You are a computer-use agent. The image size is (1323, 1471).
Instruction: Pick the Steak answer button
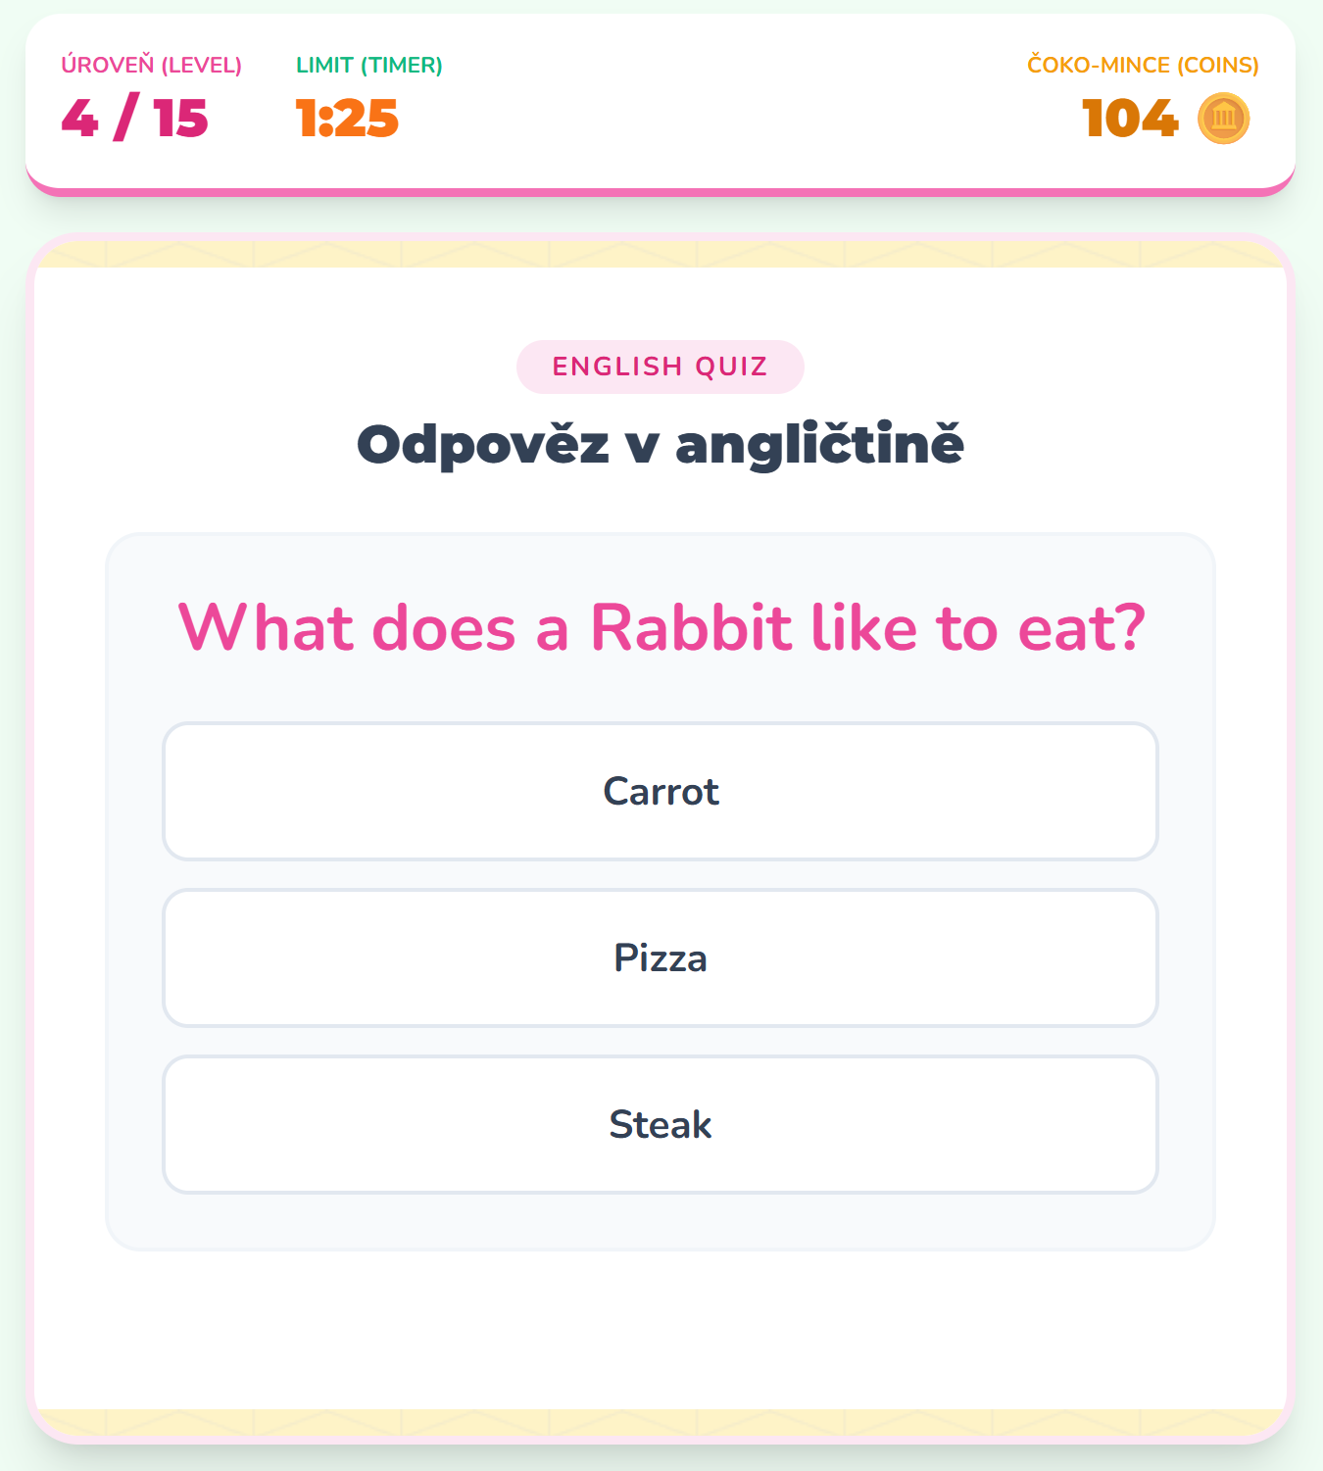coord(661,1125)
